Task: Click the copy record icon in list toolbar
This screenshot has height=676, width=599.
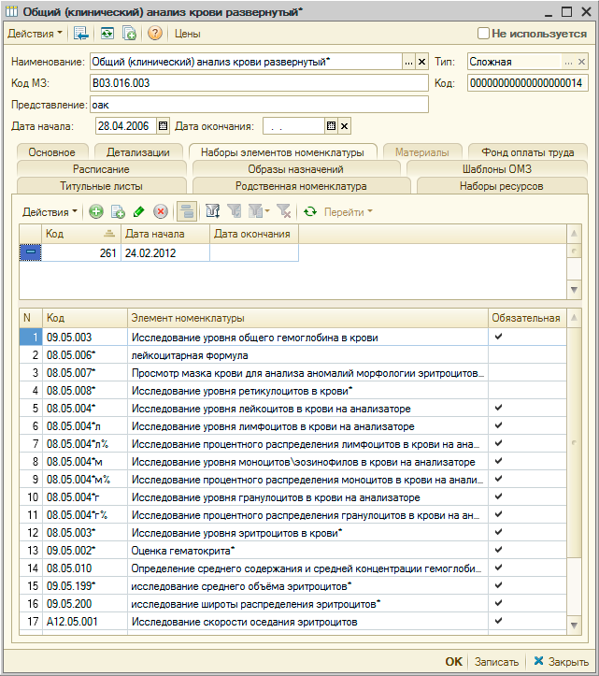Action: point(118,212)
